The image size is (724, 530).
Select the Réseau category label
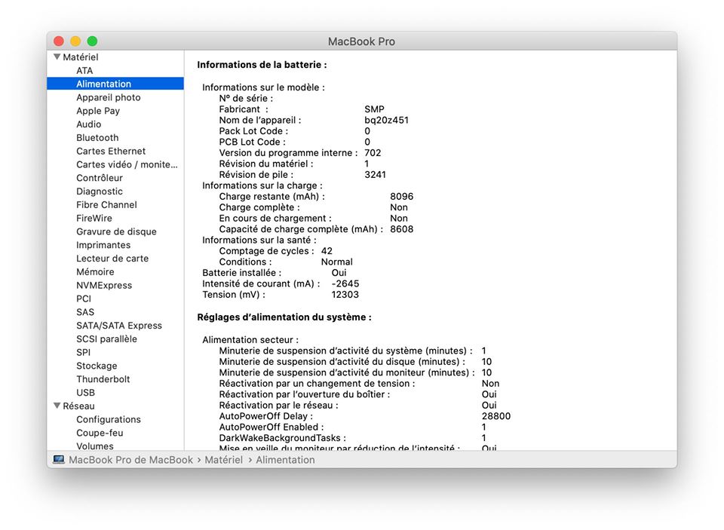point(78,406)
